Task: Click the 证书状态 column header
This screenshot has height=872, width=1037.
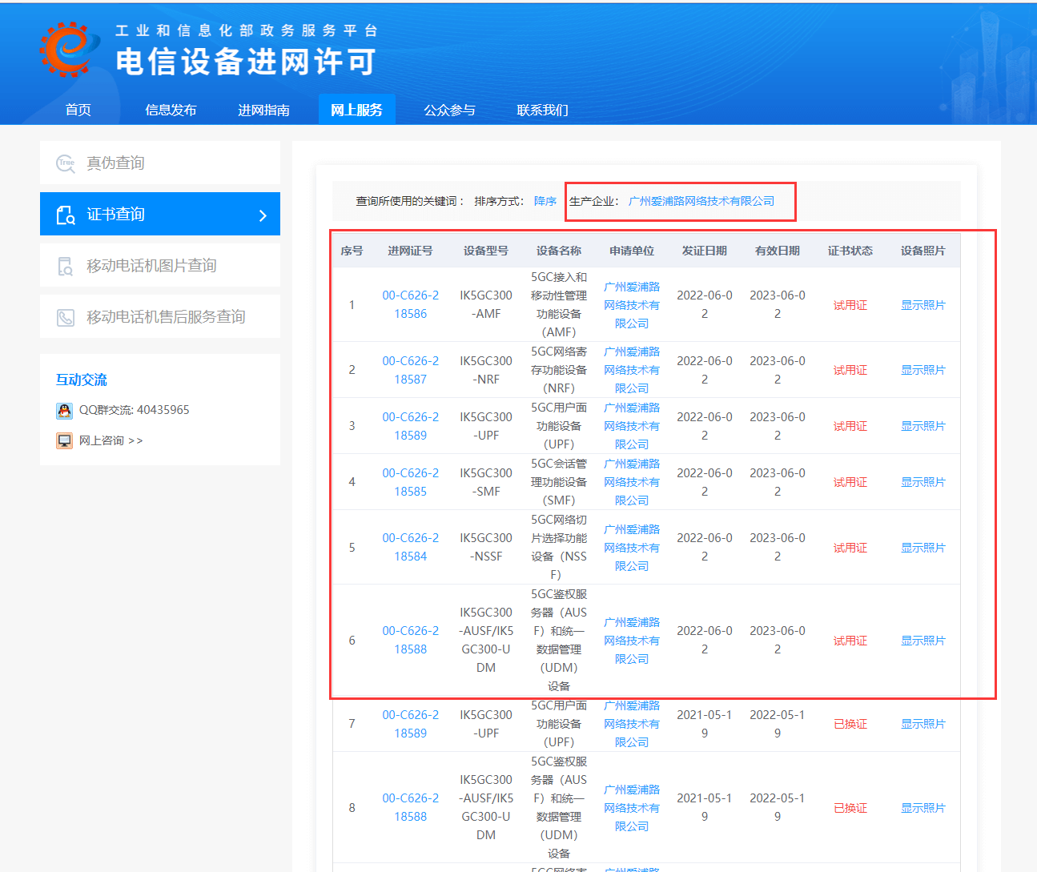Action: click(850, 251)
